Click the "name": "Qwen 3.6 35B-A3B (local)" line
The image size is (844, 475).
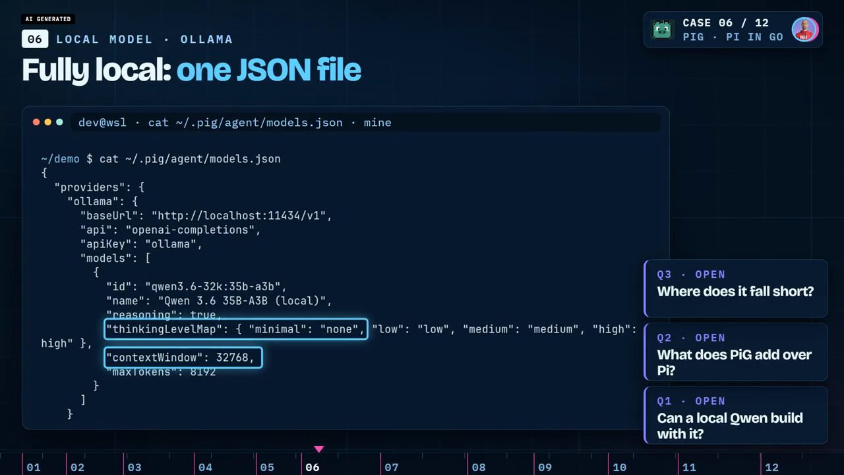[219, 301]
